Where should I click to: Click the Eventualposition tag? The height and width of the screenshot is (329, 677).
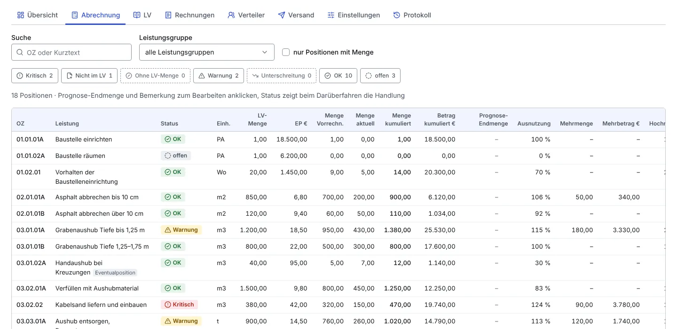click(x=115, y=273)
